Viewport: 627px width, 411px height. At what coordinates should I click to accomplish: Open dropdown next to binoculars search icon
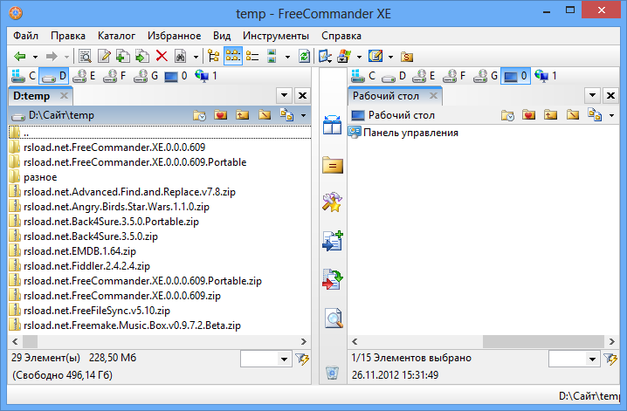pos(196,57)
